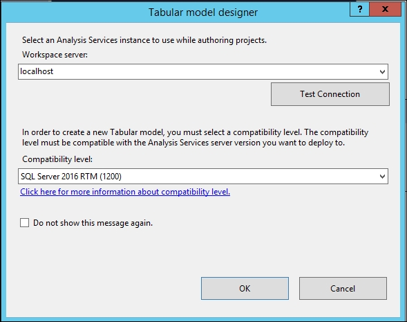Click the Do not show this message again label
Viewport: 407px width, 322px height.
point(93,223)
